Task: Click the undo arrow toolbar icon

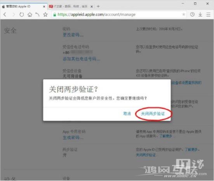Action: pos(37,14)
